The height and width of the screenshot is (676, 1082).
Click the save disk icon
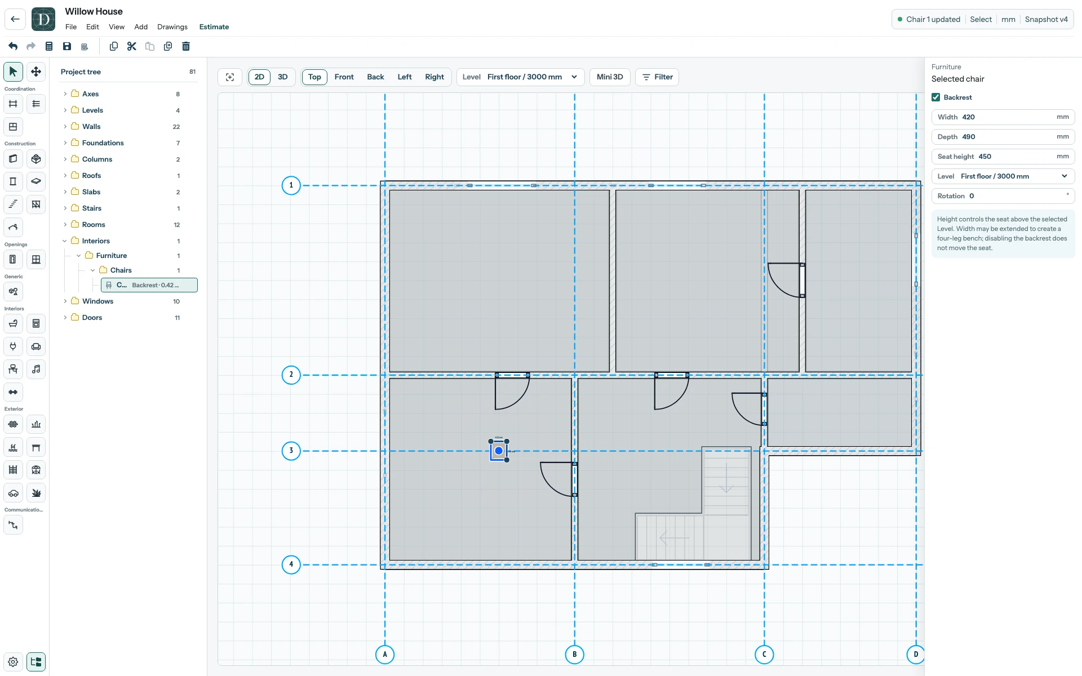point(67,46)
